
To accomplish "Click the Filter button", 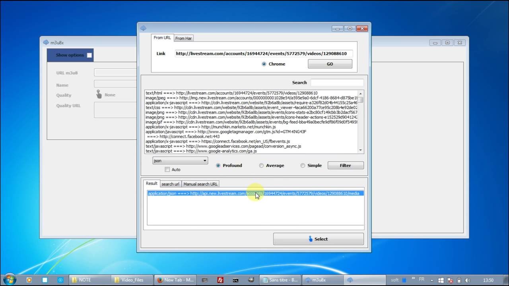I will pos(345,166).
